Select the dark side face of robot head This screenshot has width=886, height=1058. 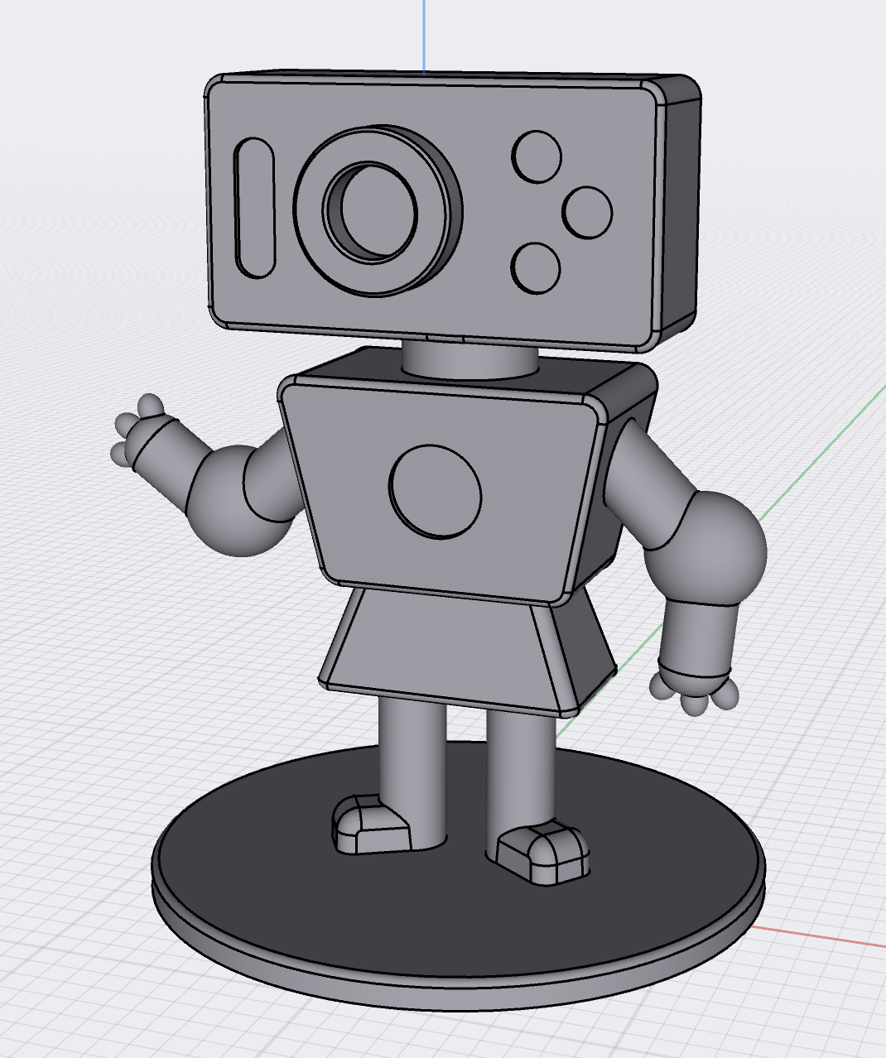pos(679,207)
